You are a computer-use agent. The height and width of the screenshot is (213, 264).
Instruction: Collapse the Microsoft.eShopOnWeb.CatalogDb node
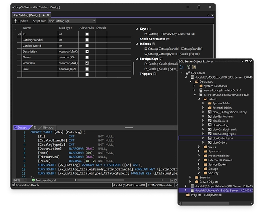(195, 95)
